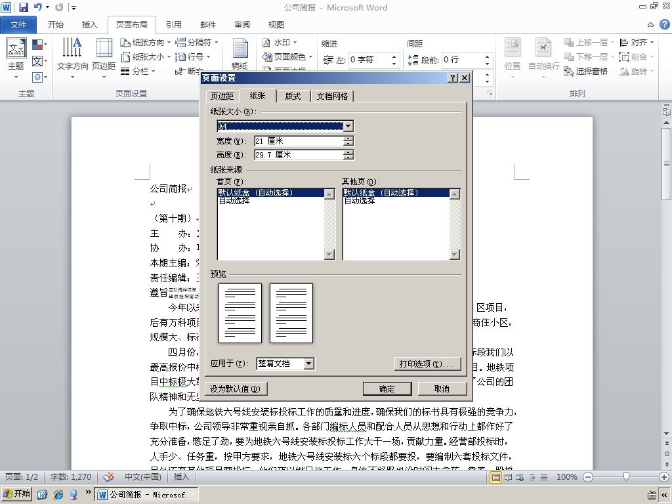This screenshot has width=672, height=504.
Task: Click 选择窗格 selection pane
Action: [586, 71]
